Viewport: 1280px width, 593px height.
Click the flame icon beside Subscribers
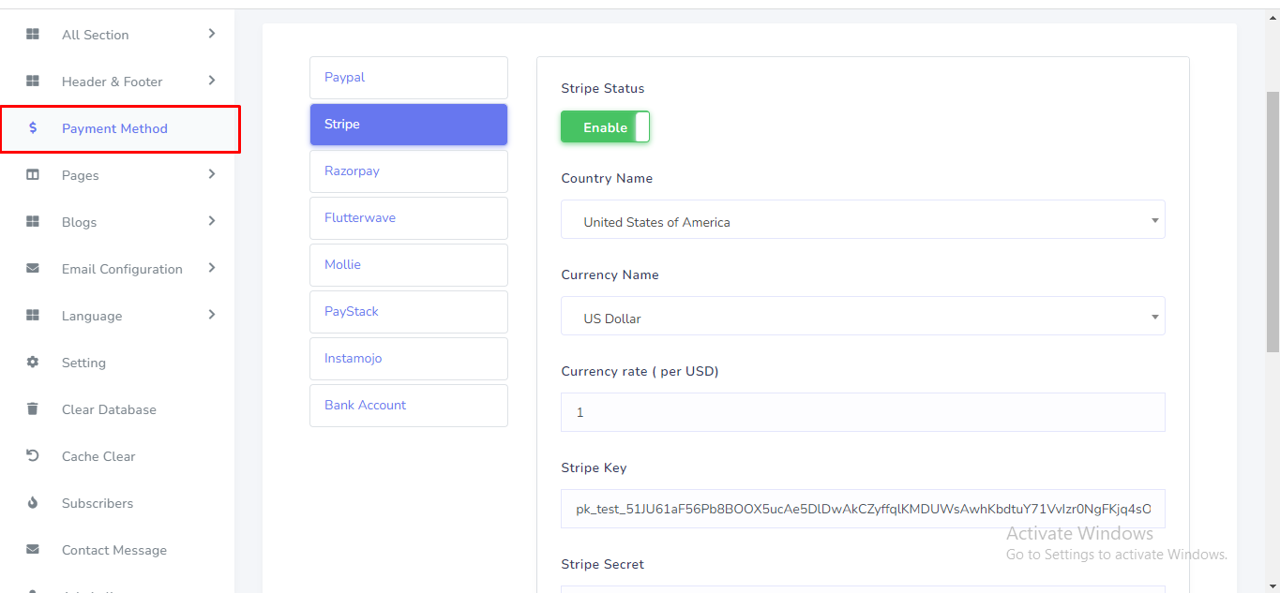[x=33, y=503]
